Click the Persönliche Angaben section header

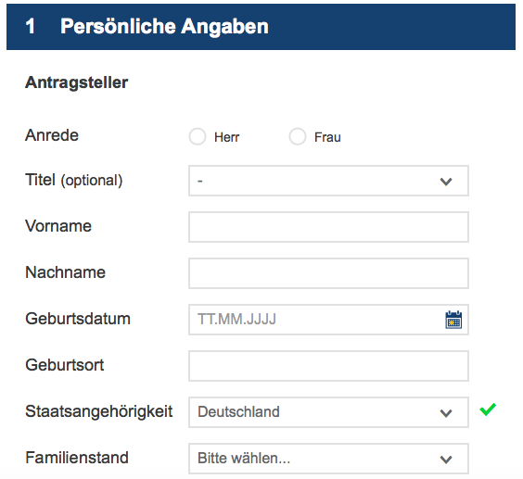[x=261, y=27]
